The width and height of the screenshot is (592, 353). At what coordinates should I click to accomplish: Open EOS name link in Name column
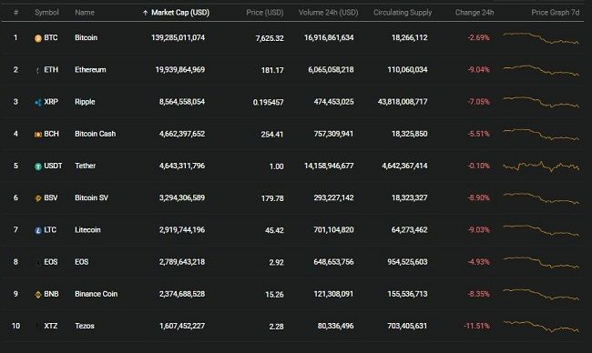tap(82, 262)
